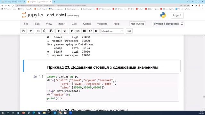The height and width of the screenshot is (115, 205).
Task: Open the Help menu
Action: (x=117, y=24)
